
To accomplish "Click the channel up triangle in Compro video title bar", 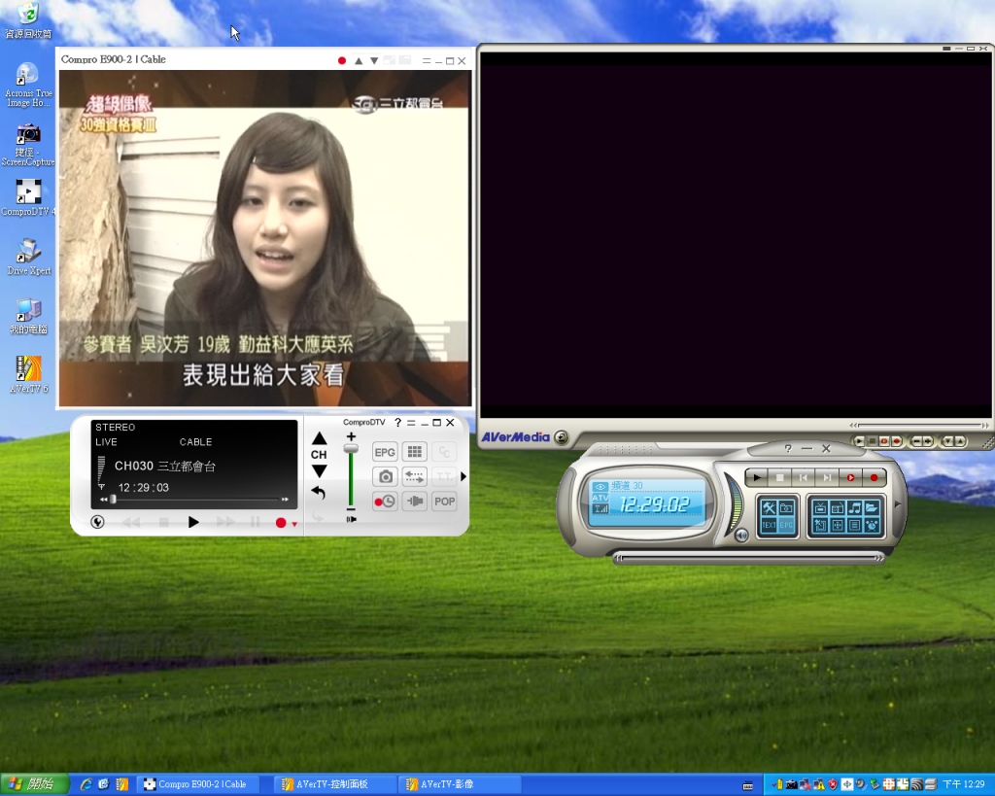I will point(359,61).
